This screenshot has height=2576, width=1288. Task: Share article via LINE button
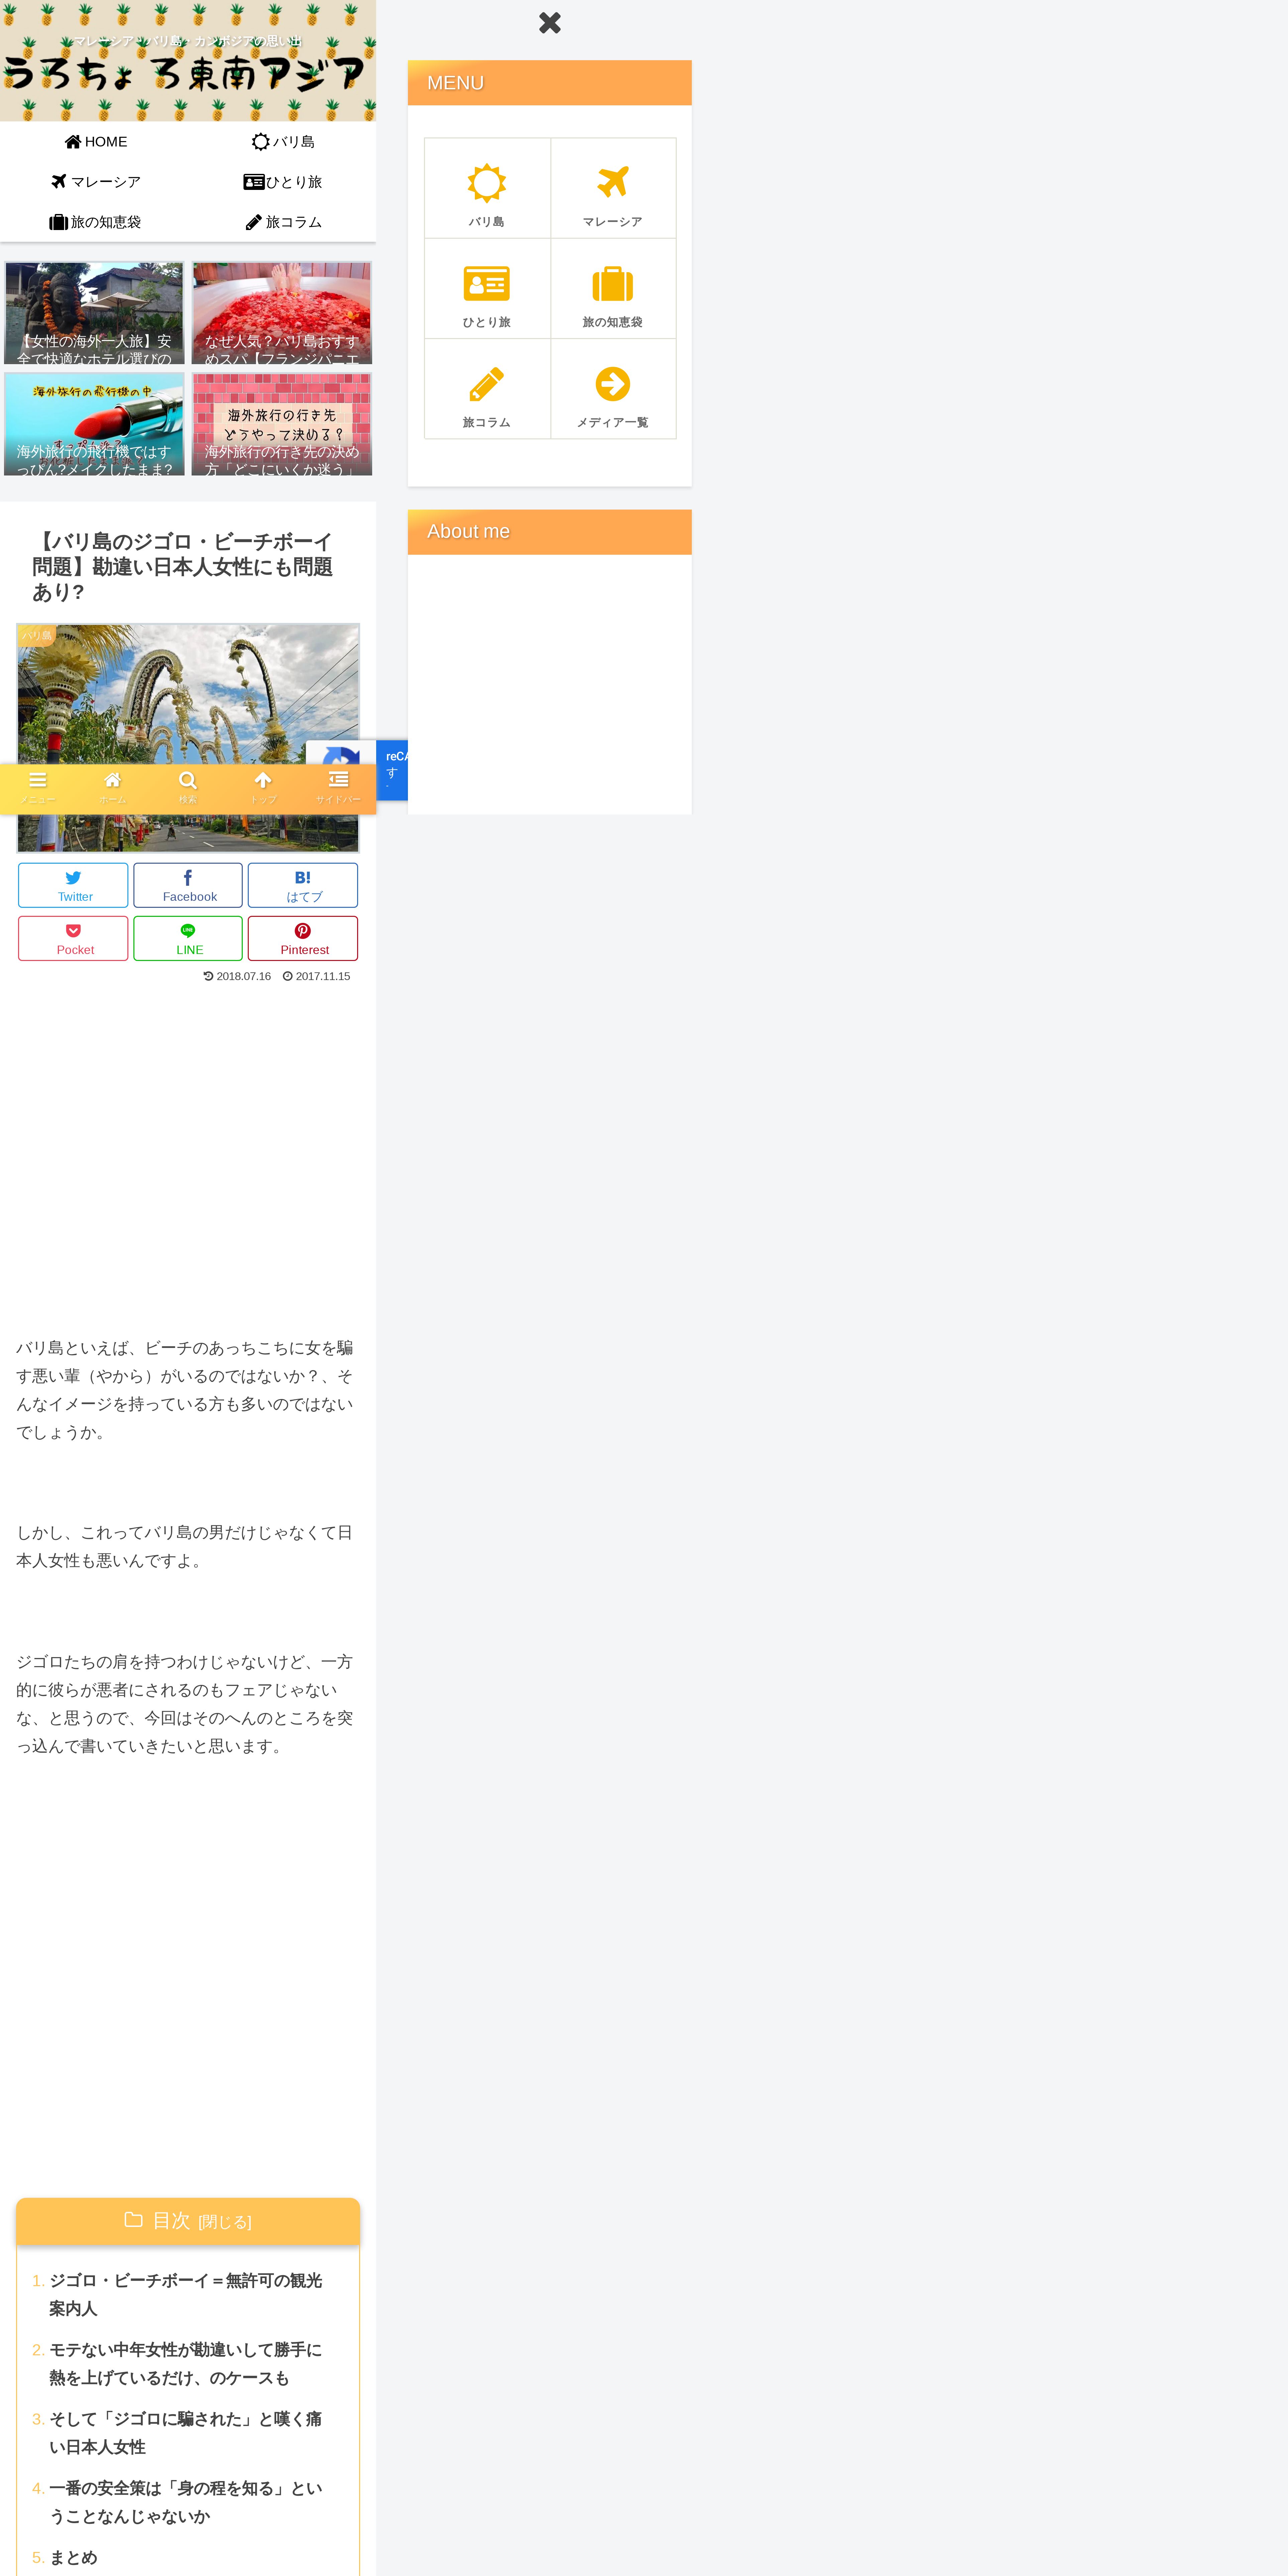click(x=188, y=938)
